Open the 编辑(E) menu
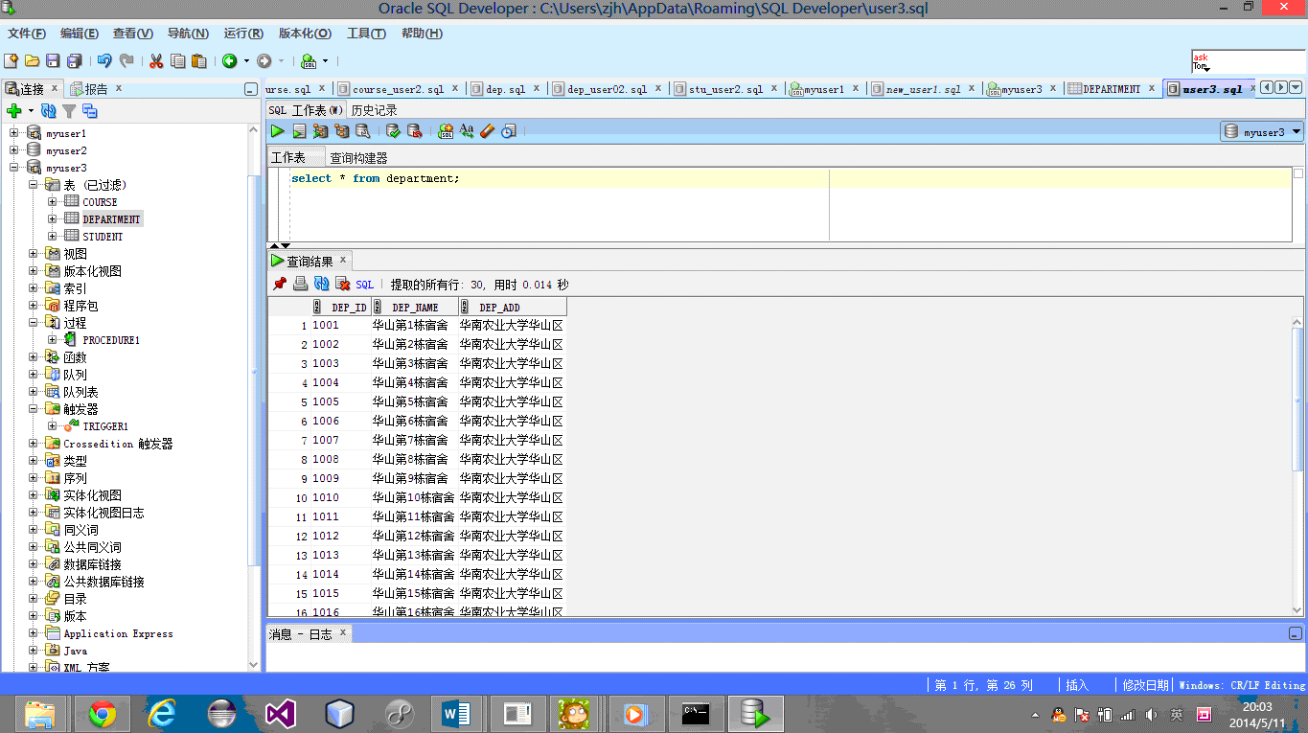Image resolution: width=1308 pixels, height=733 pixels. point(79,34)
